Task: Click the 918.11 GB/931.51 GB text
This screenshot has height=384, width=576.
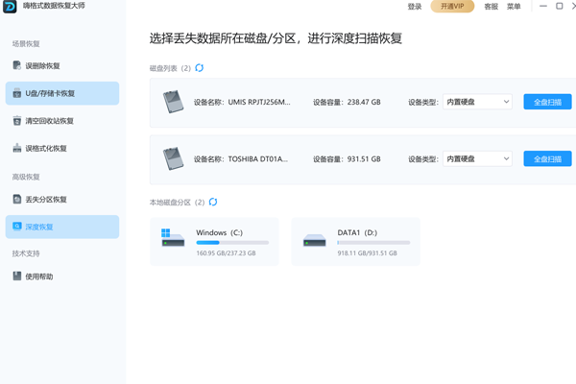Action: point(368,253)
